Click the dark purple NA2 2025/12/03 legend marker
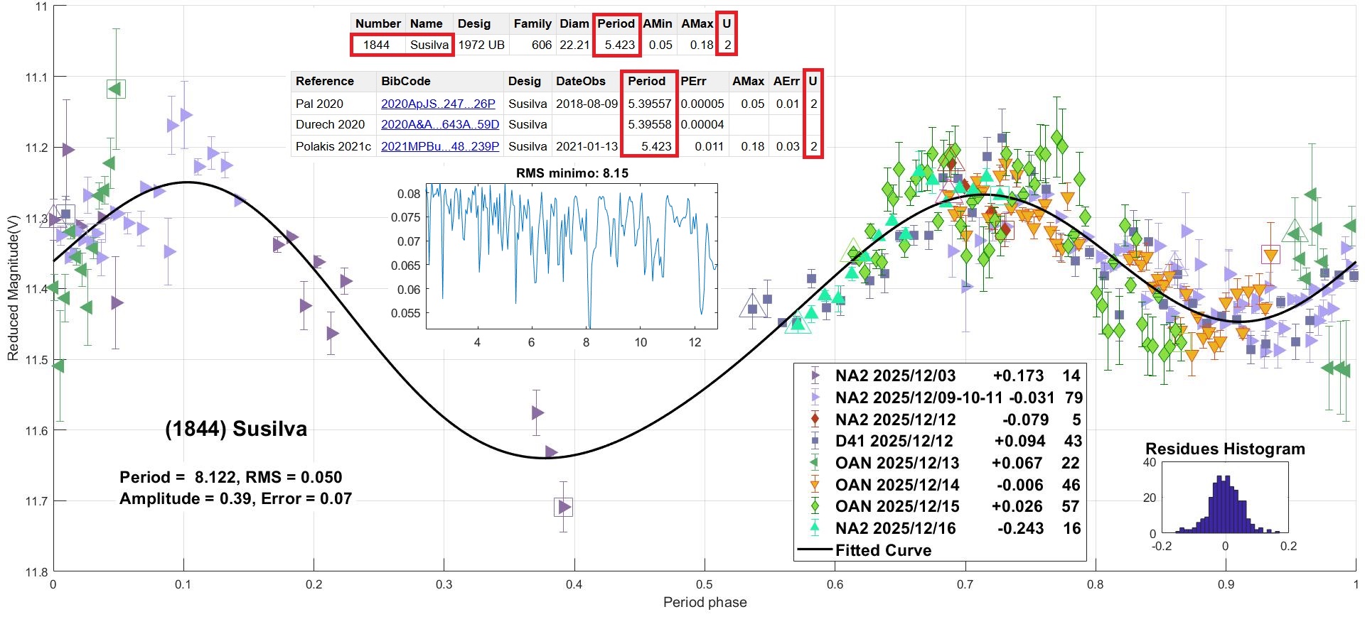This screenshot has width=1365, height=624. click(x=815, y=376)
